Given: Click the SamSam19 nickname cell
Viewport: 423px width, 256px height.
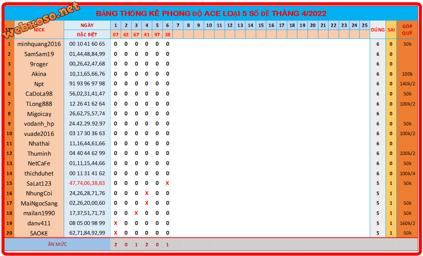Looking at the screenshot, I should coord(39,54).
